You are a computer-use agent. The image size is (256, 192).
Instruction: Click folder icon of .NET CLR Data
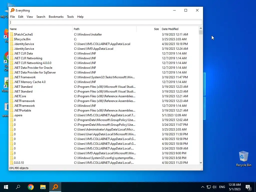click(x=11, y=53)
